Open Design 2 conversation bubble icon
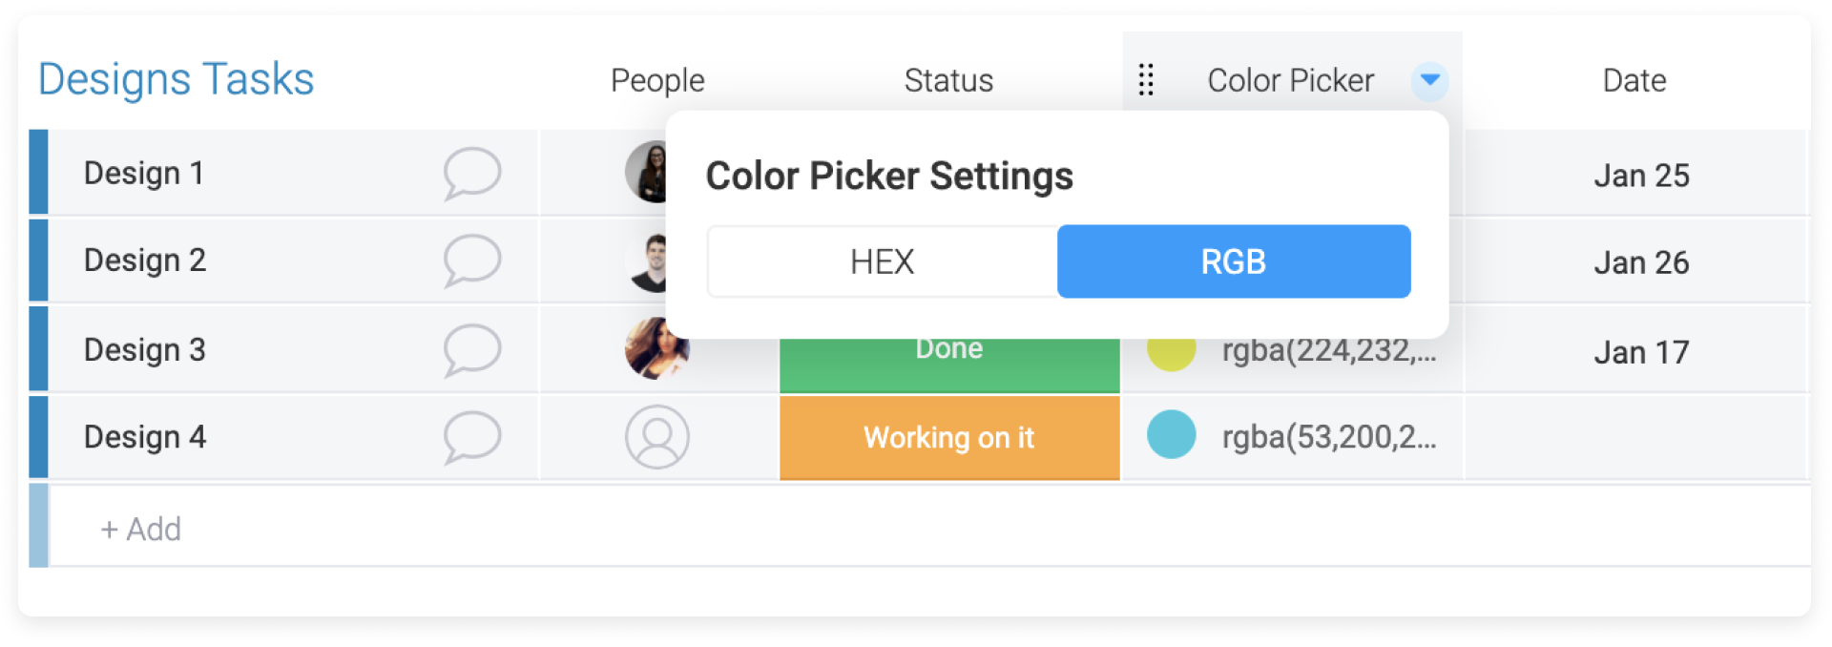This screenshot has width=1832, height=647. point(471,261)
